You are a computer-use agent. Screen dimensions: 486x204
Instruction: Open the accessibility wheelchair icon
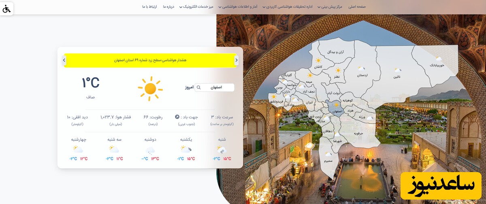pos(6,8)
